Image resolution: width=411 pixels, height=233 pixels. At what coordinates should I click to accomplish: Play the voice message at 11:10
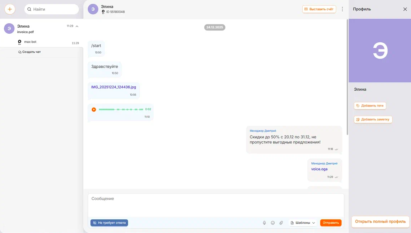point(94,109)
